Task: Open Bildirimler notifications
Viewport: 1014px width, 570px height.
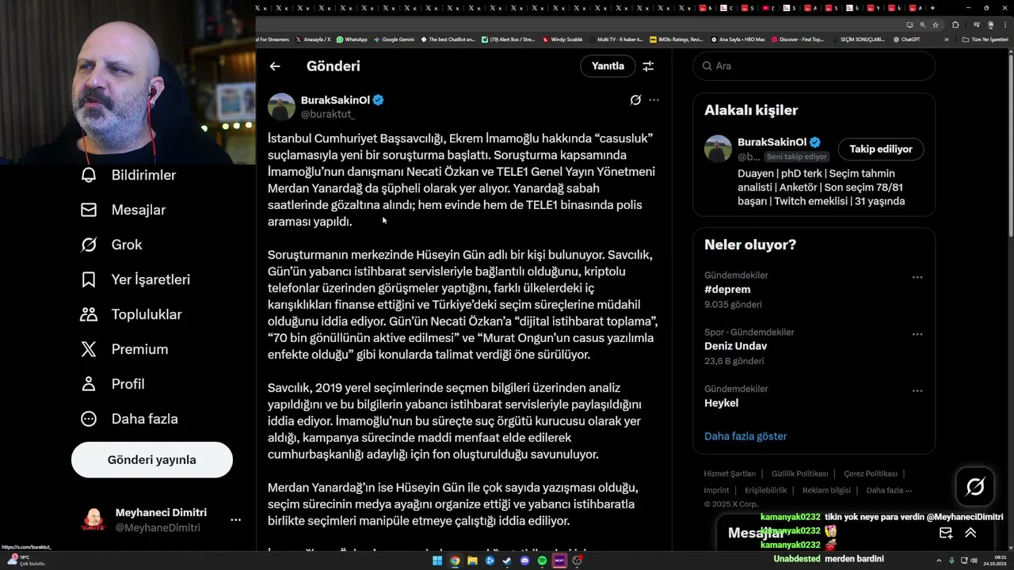Action: [x=128, y=175]
